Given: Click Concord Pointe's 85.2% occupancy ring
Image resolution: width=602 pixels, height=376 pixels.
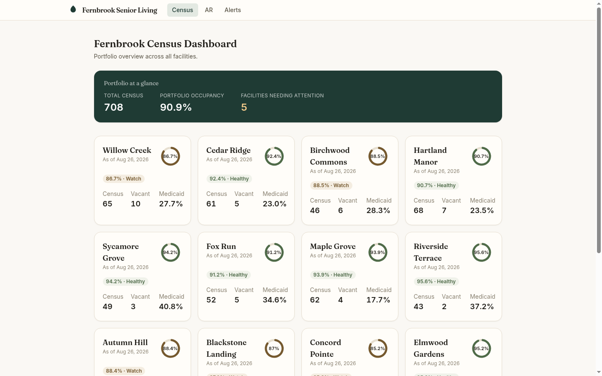Looking at the screenshot, I should pyautogui.click(x=378, y=348).
